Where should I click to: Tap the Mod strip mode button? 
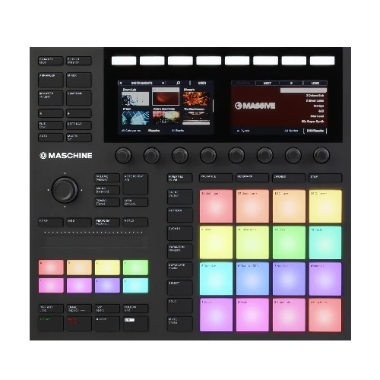pyautogui.click(x=79, y=222)
